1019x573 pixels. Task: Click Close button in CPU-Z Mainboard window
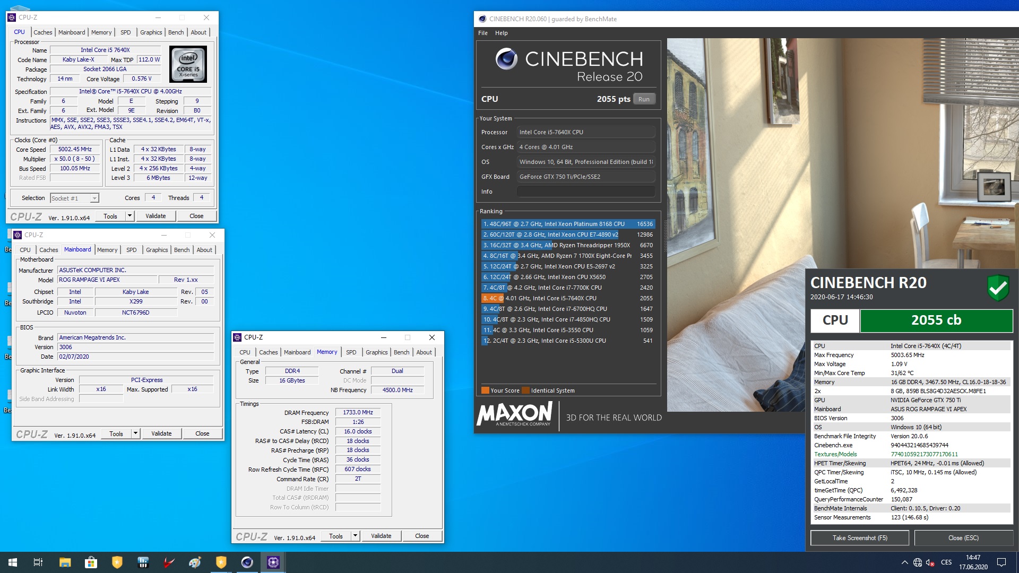202,433
